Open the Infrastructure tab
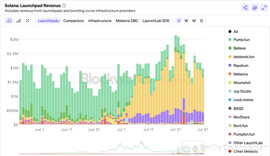Image resolution: width=270 pixels, height=156 pixels. [x=100, y=21]
